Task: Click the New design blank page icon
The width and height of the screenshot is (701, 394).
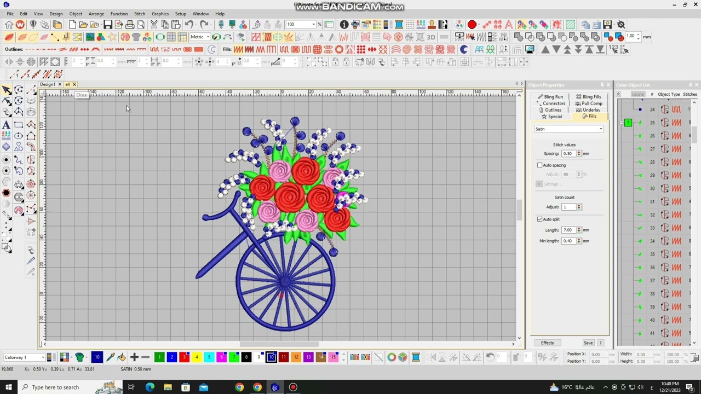Action: (x=72, y=24)
